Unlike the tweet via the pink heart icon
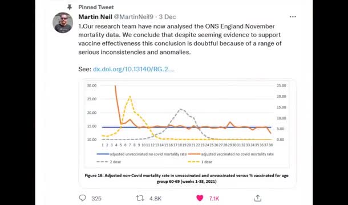 click(200, 198)
